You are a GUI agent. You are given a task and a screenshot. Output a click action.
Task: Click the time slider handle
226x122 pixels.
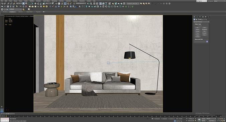tap(7, 114)
